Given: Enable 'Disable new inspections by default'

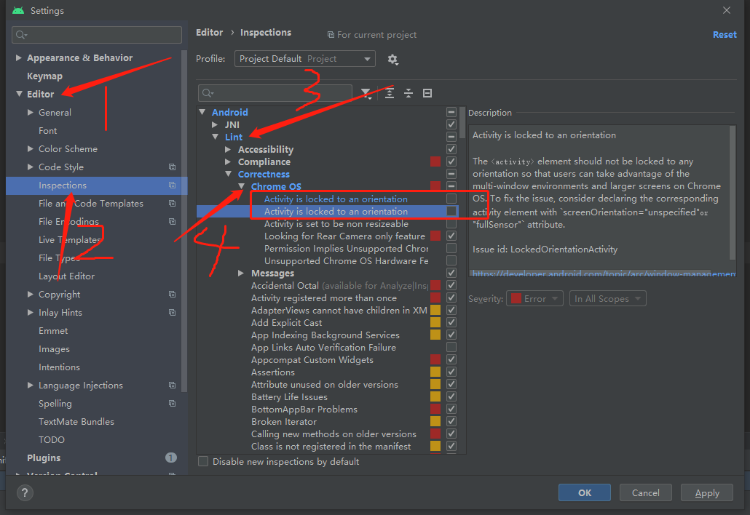Looking at the screenshot, I should (x=203, y=461).
